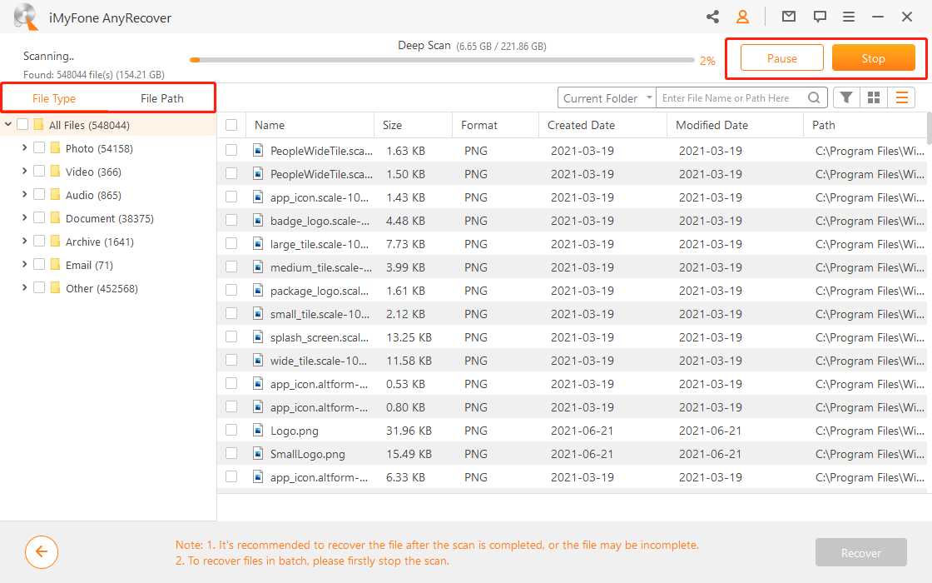
Task: Check the Email category checkbox
Action: tap(39, 264)
